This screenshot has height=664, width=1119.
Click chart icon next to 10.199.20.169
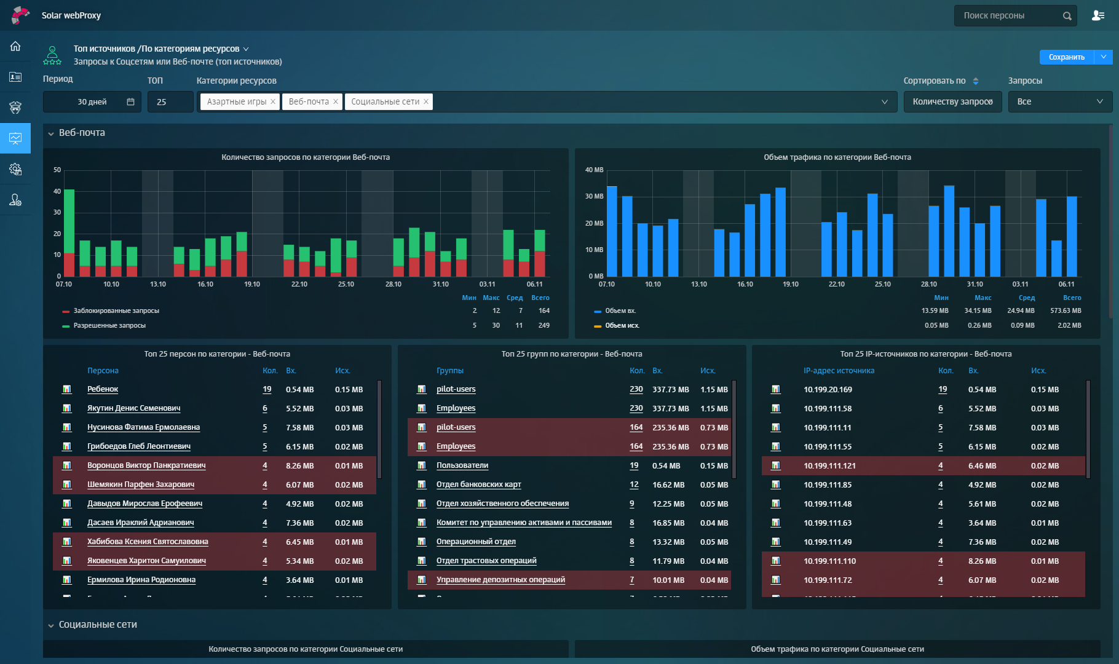[776, 389]
